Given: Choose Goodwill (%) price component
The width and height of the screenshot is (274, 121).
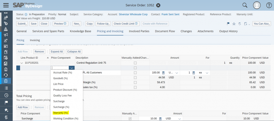Looking at the screenshot, I should tap(60, 78).
